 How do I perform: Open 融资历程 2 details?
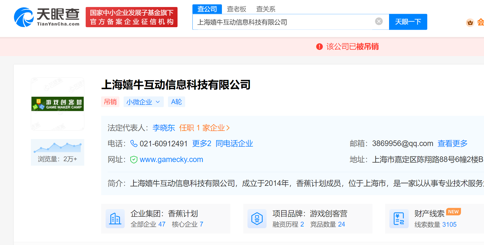tap(288, 224)
